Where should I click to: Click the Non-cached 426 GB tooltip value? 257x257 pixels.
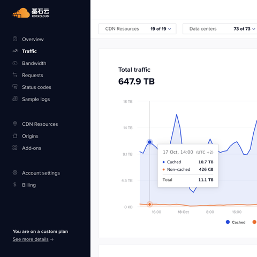(x=206, y=169)
